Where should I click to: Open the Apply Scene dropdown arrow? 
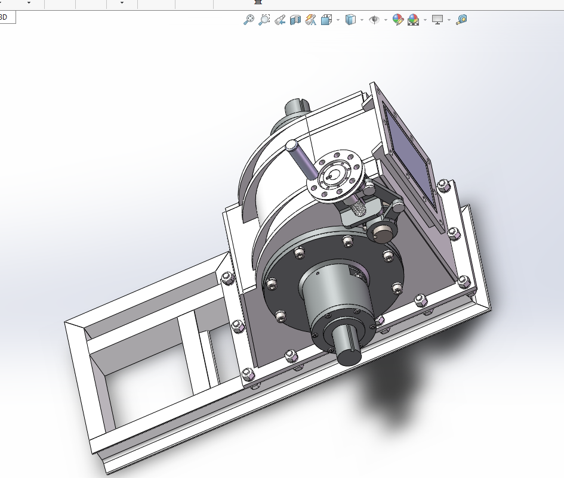[425, 20]
